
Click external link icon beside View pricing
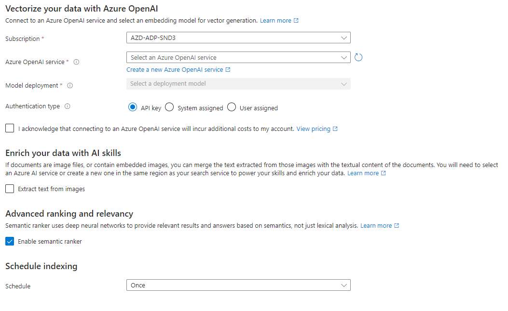click(x=335, y=129)
